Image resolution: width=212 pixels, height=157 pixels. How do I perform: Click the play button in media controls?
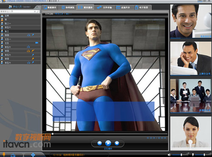pos(108,143)
